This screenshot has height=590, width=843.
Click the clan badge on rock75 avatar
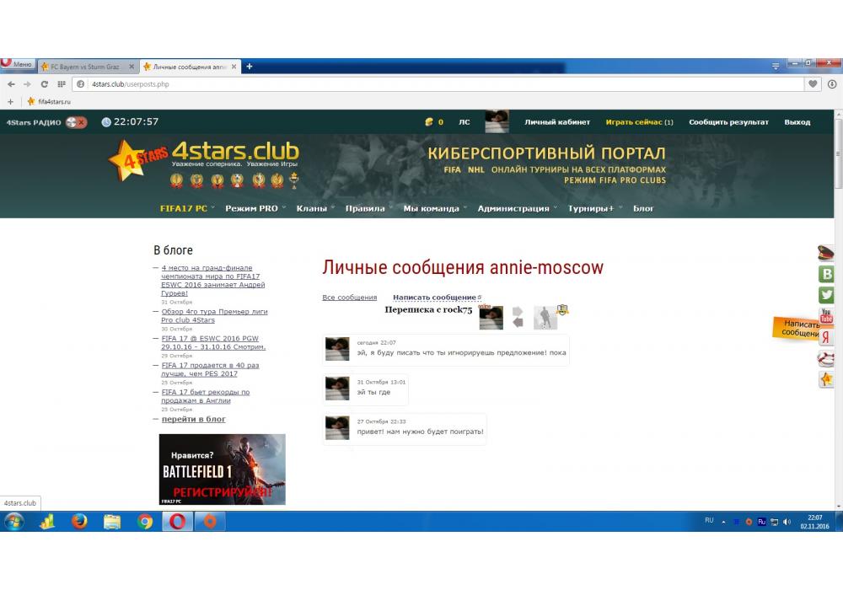[x=562, y=309]
